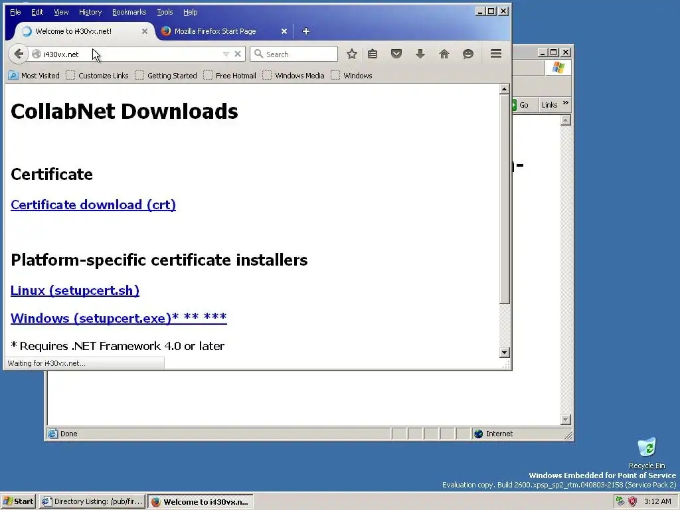This screenshot has width=680, height=510.
Task: Open the Free Hotmail bookmark
Action: (230, 76)
